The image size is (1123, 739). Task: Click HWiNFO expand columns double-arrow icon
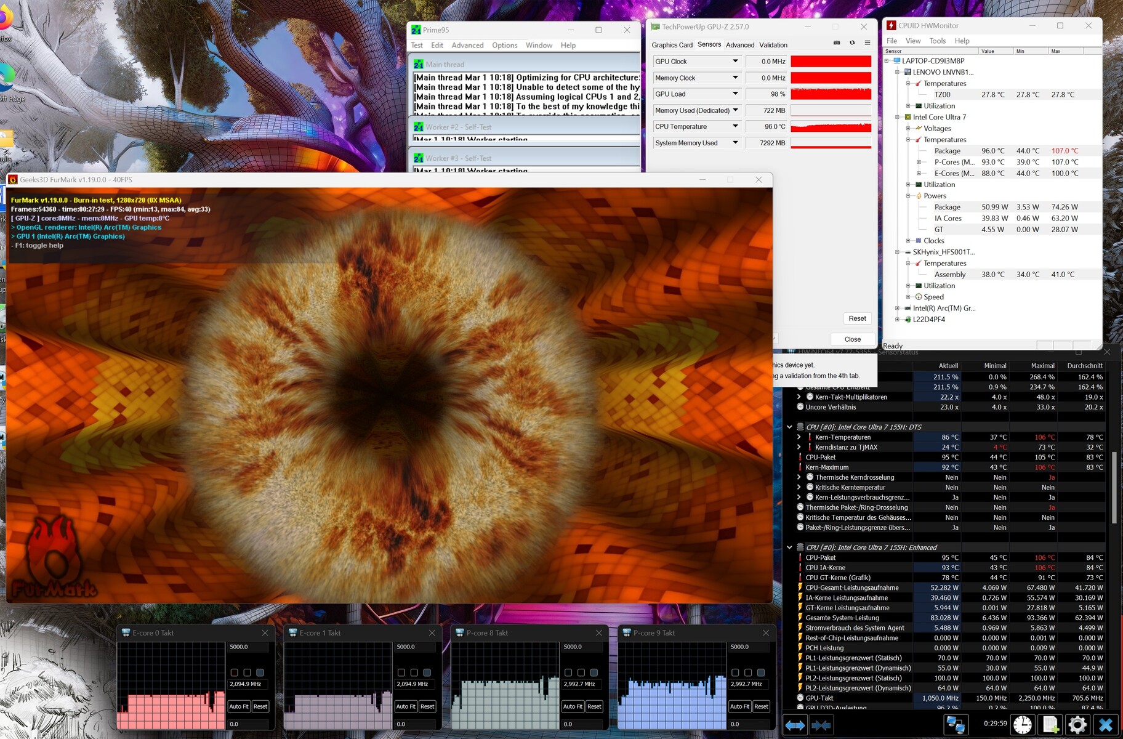click(795, 725)
